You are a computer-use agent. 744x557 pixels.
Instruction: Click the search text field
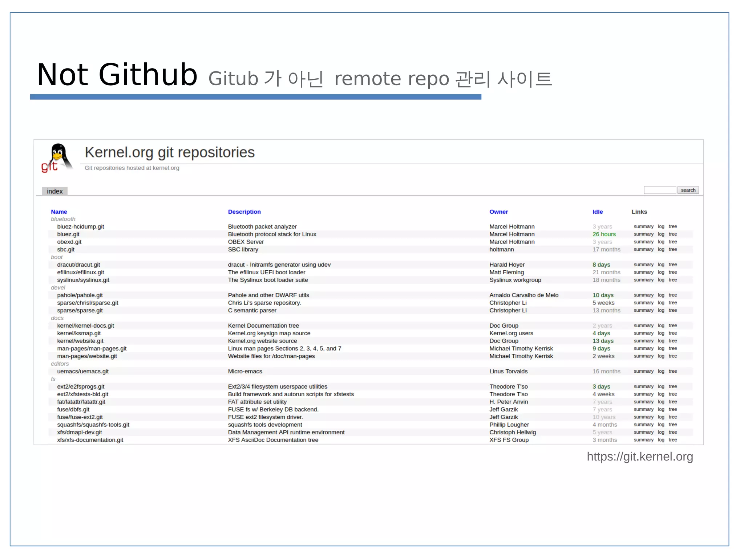[660, 190]
